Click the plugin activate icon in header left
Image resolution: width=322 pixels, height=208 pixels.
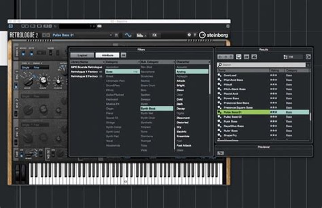11,26
